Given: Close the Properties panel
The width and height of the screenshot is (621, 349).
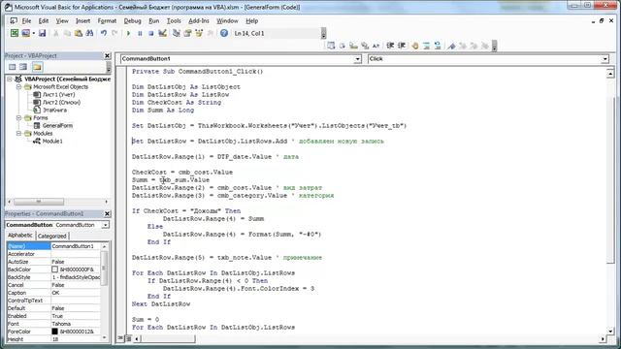Looking at the screenshot, I should pos(107,213).
